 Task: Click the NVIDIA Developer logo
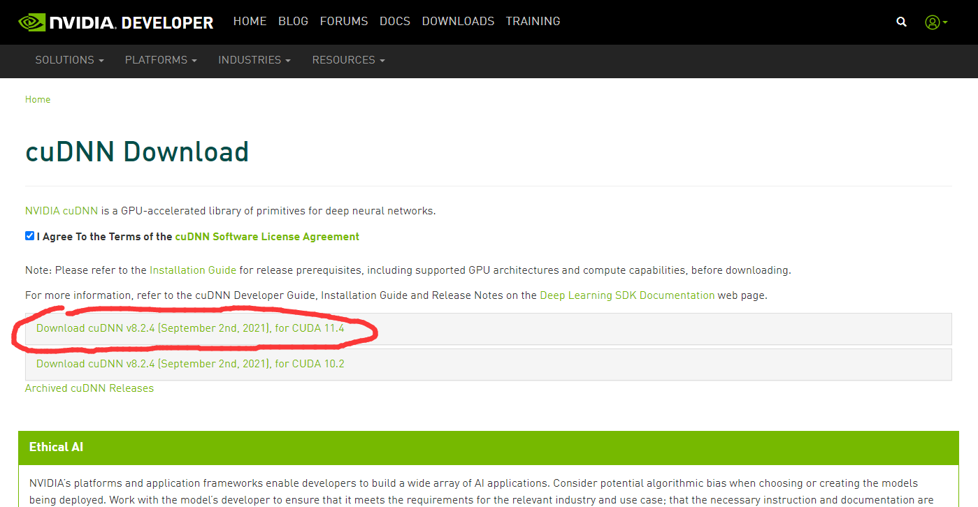click(x=116, y=22)
